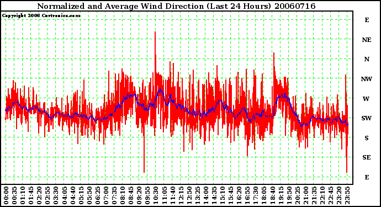Select the SW direction axis label
Image resolution: width=381 pixels, height=207 pixels.
pyautogui.click(x=367, y=118)
